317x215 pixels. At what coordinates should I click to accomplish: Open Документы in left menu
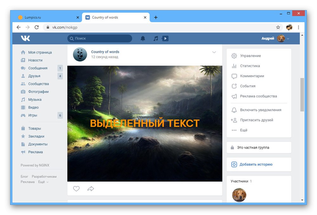[x=38, y=144]
